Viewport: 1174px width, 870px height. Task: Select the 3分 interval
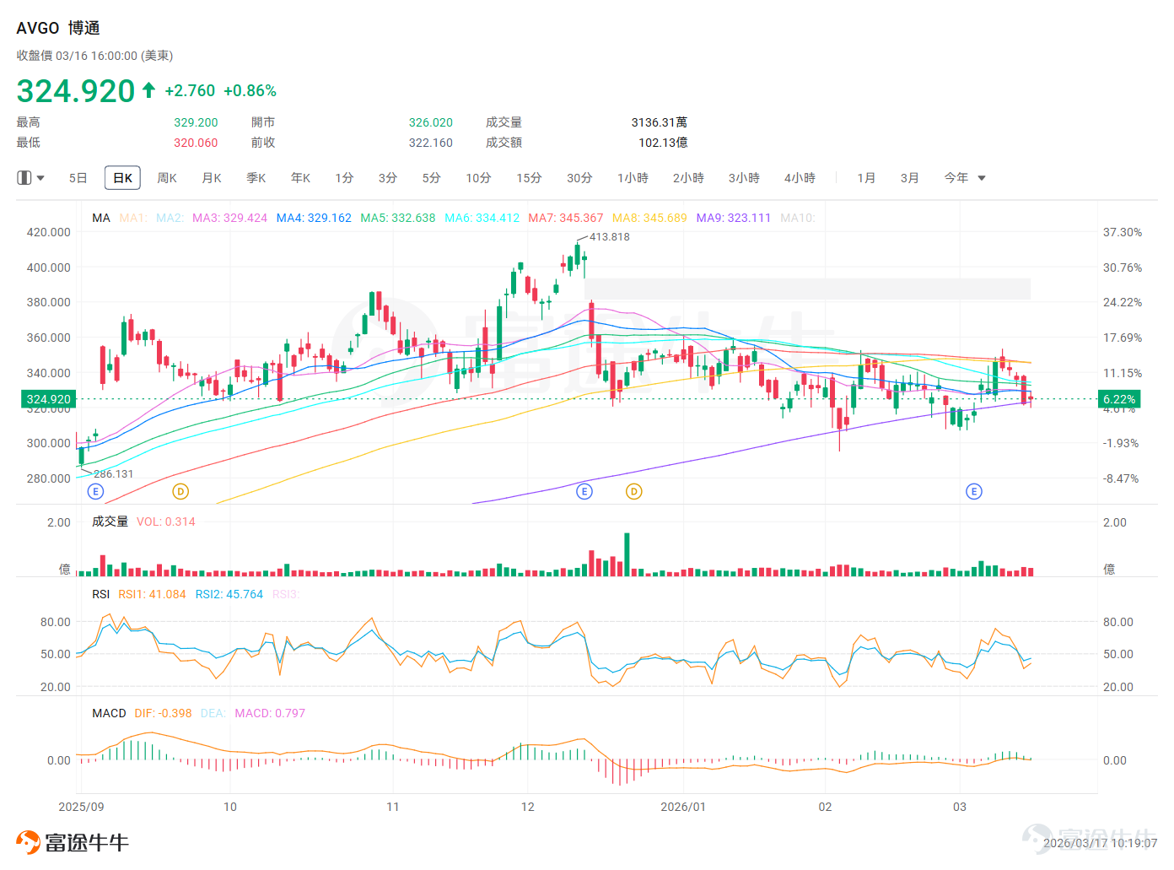tap(388, 178)
